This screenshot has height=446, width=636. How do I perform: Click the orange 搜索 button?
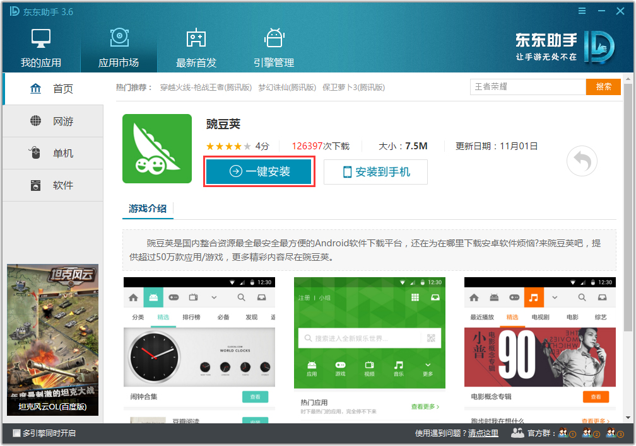coord(603,87)
